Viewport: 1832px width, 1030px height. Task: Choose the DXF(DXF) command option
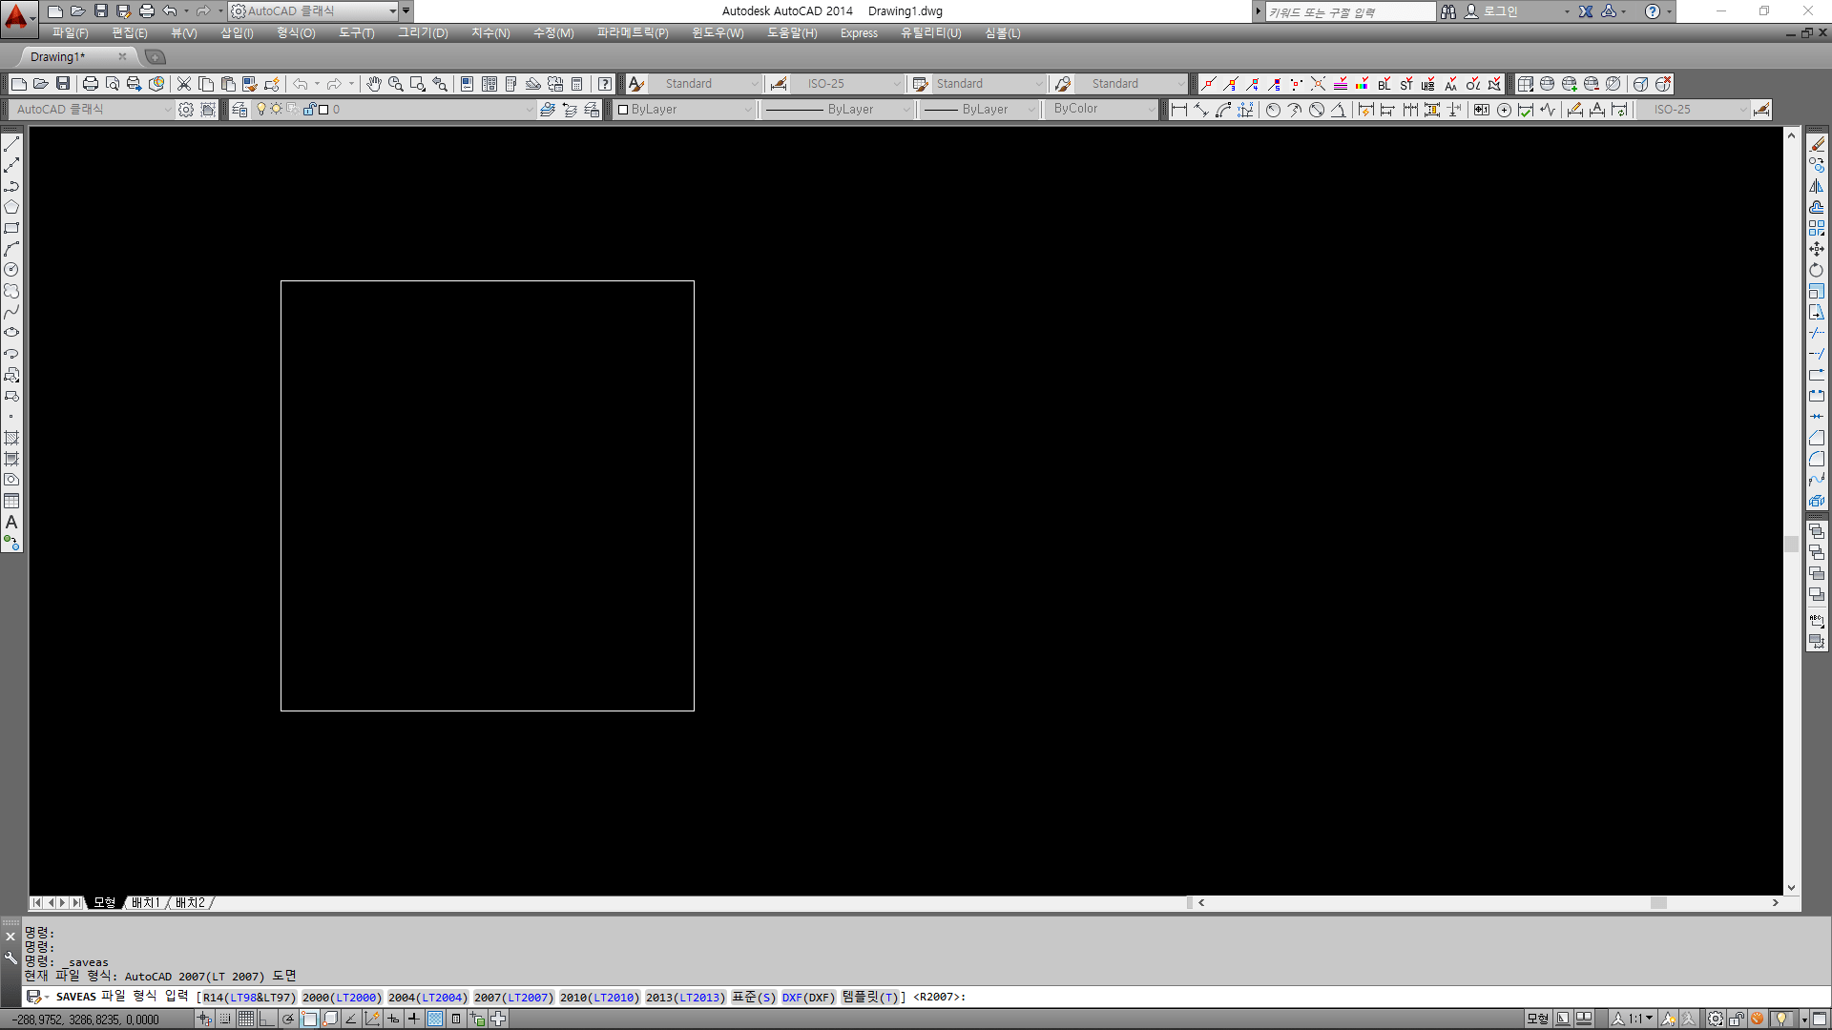tap(808, 997)
